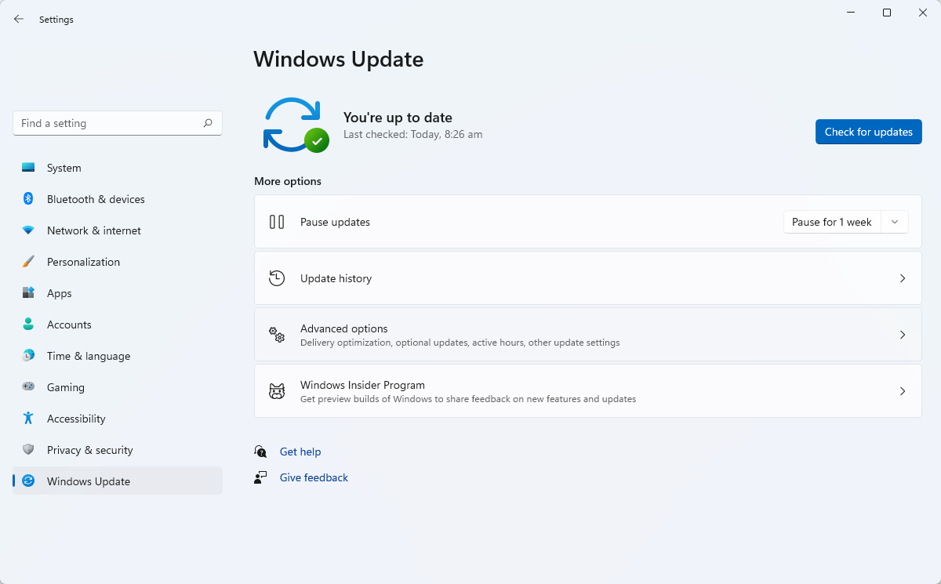The height and width of the screenshot is (584, 941).
Task: Open the Give feedback link
Action: [x=314, y=477]
